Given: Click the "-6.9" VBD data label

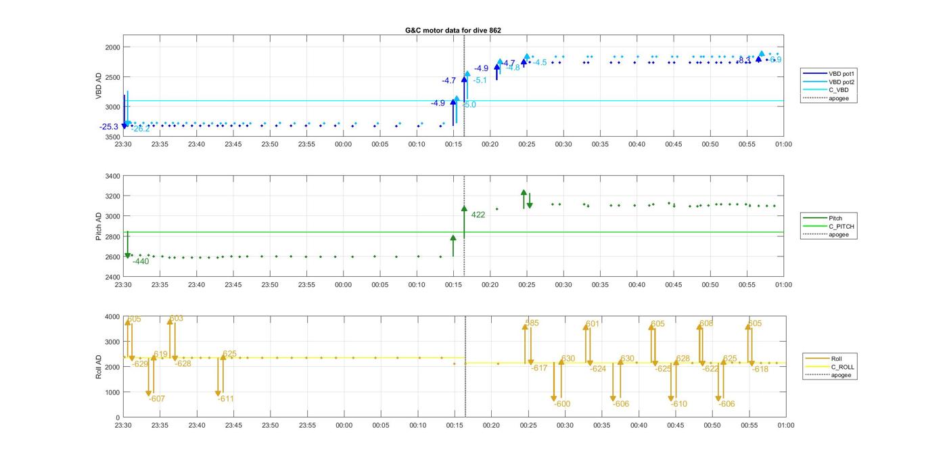Looking at the screenshot, I should (775, 60).
